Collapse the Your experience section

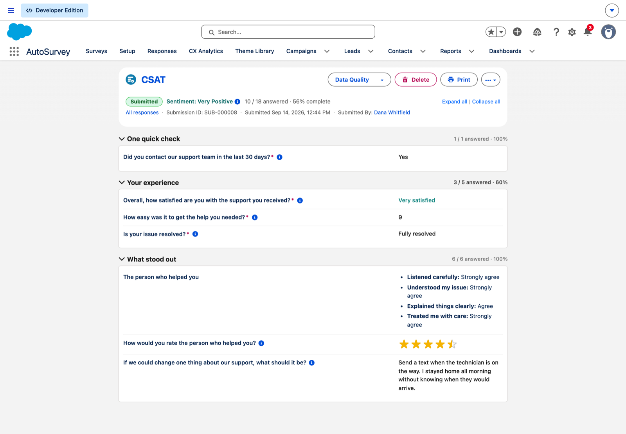122,182
